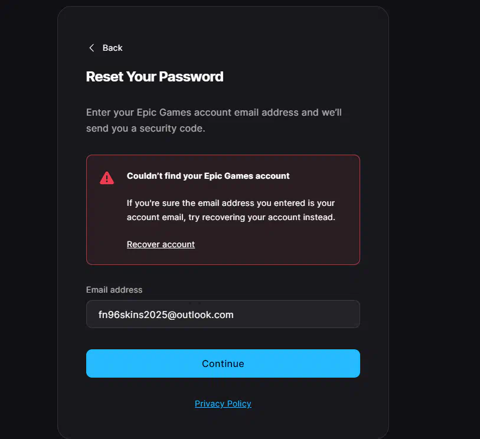Screen dimensions: 480x439
Task: Click the 'If you're sure the email address' line
Action: coord(230,203)
